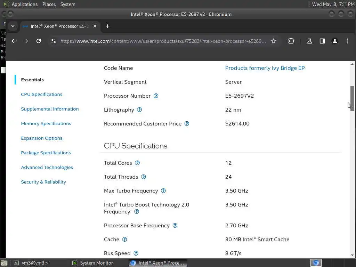Click the CPU Specifications section heading
The width and height of the screenshot is (356, 267).
click(x=136, y=146)
